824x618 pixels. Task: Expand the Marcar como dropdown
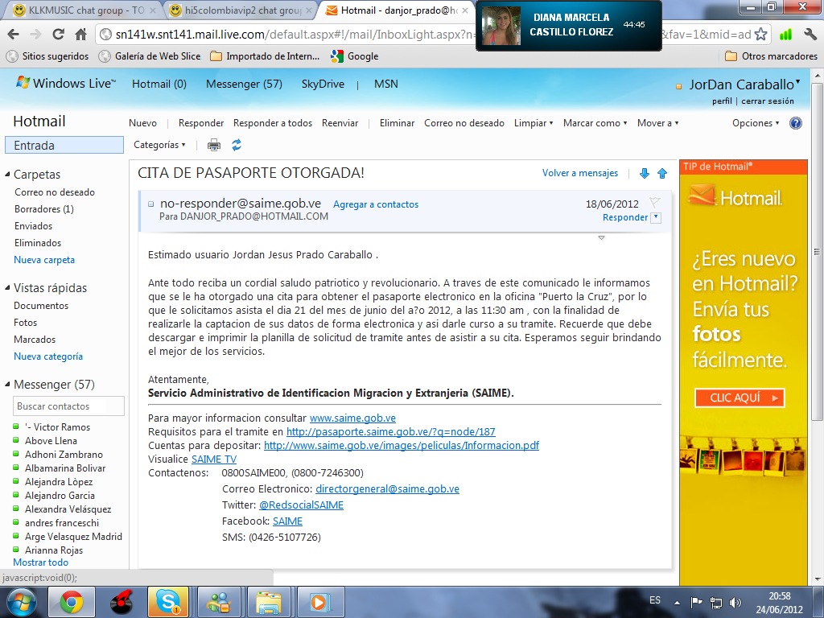[x=595, y=123]
